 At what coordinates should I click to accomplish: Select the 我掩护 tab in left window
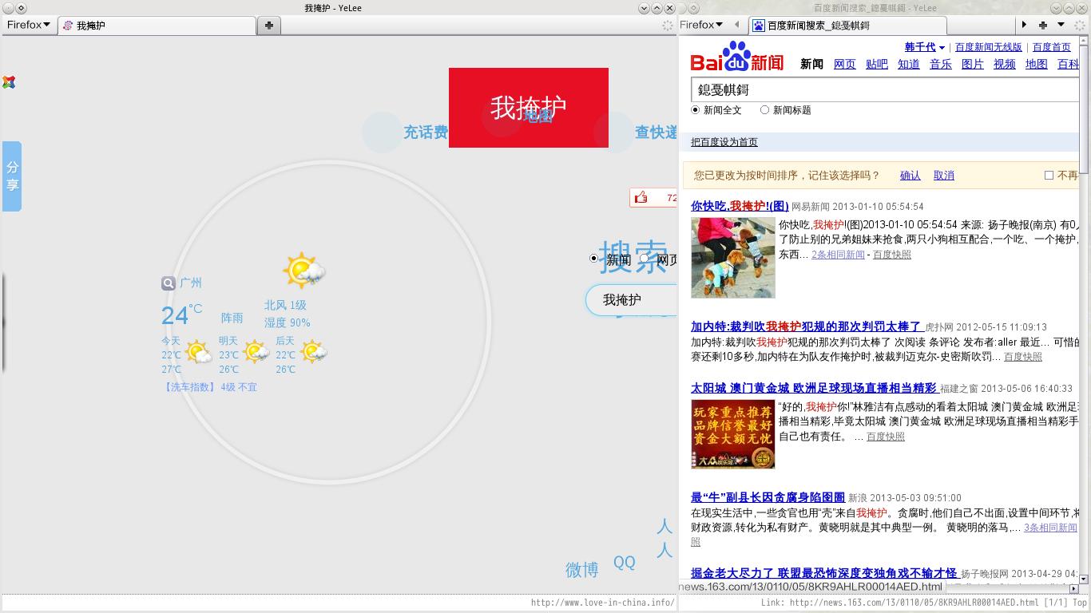(x=157, y=26)
